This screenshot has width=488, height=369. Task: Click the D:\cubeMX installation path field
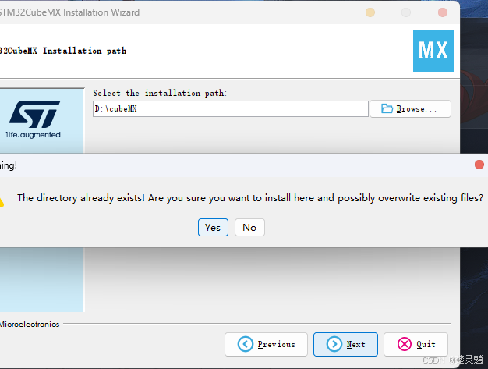point(230,108)
